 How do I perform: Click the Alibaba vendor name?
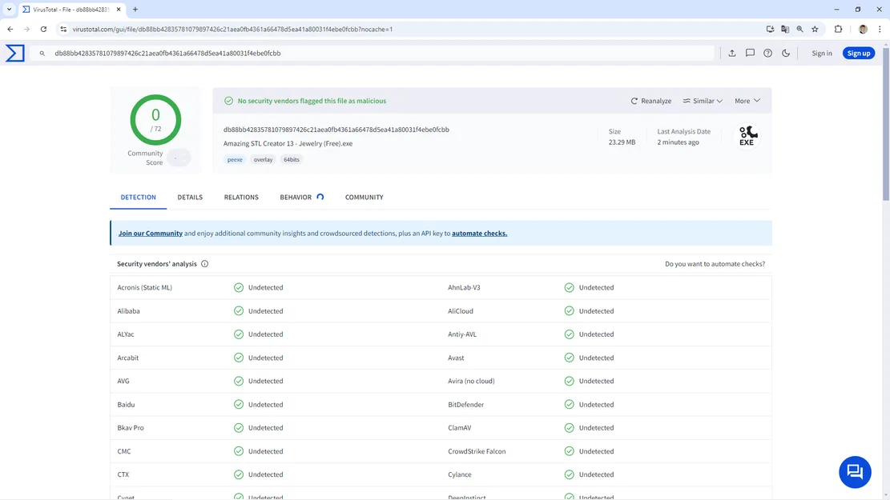tap(128, 310)
